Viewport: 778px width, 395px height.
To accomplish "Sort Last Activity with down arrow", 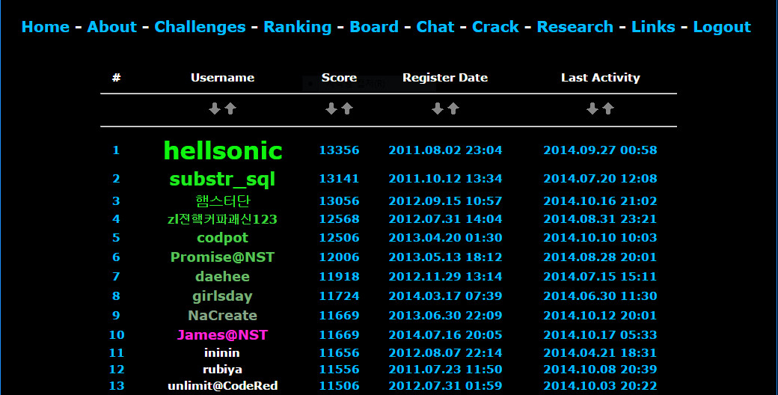I will (x=592, y=109).
